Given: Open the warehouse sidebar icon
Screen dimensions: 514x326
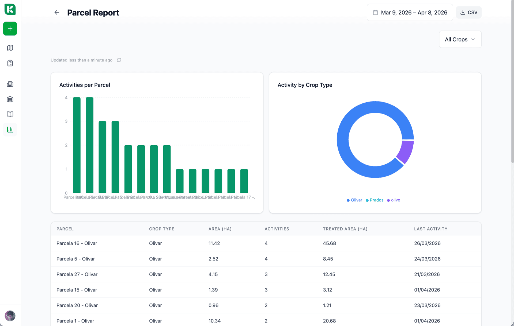Looking at the screenshot, I should click(x=10, y=99).
